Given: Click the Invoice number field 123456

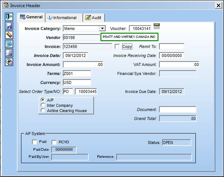Looking at the screenshot, I should click(88, 46).
